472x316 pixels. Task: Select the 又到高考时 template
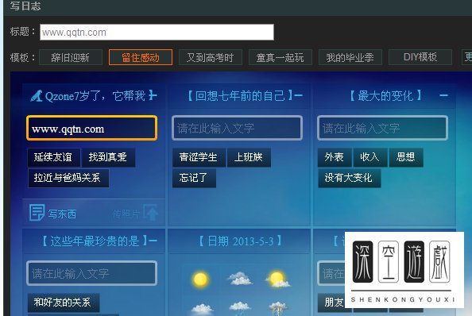click(x=210, y=57)
